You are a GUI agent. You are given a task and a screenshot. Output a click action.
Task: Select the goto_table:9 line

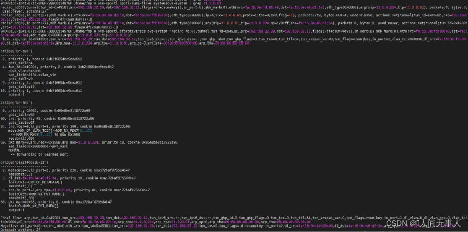pyautogui.click(x=21, y=79)
